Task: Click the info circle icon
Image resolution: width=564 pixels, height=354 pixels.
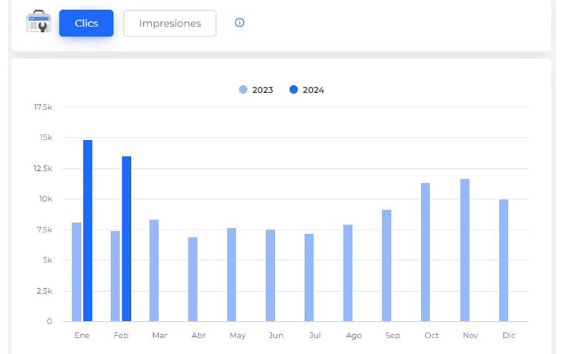Action: pos(240,23)
